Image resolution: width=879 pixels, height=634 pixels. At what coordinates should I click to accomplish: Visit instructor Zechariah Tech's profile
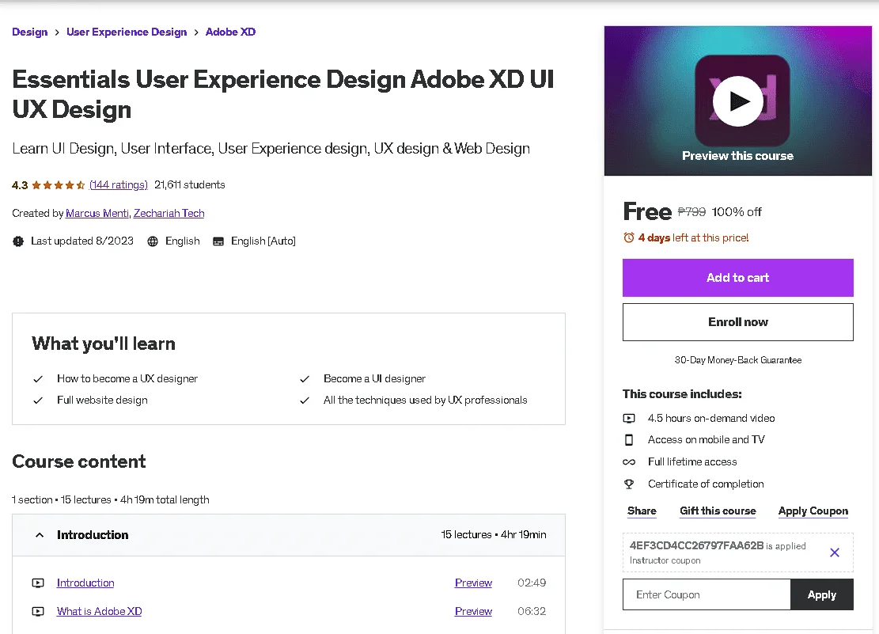coord(169,213)
